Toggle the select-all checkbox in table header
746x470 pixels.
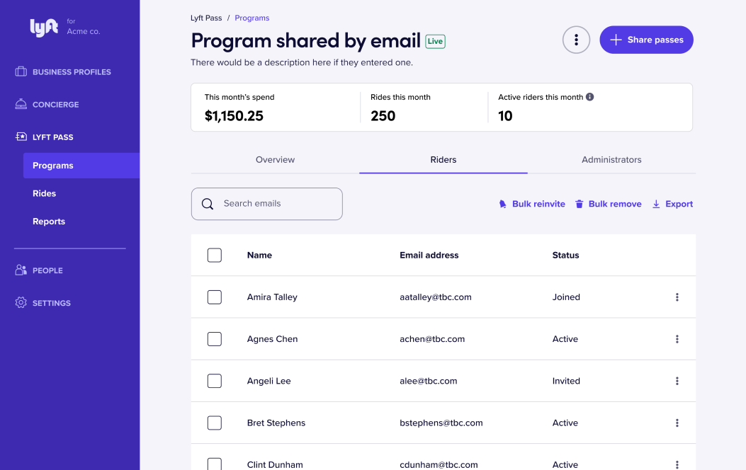click(x=215, y=256)
